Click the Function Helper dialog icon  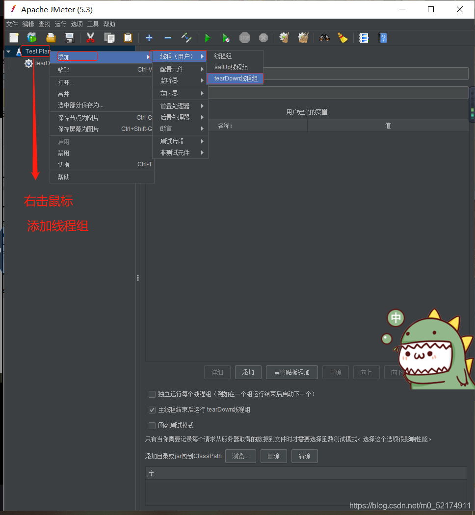click(364, 38)
